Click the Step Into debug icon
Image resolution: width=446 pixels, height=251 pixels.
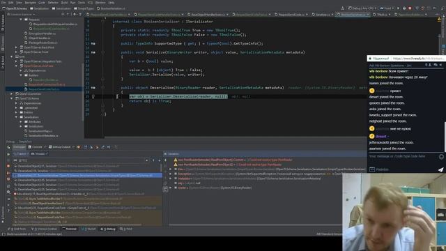(x=91, y=147)
